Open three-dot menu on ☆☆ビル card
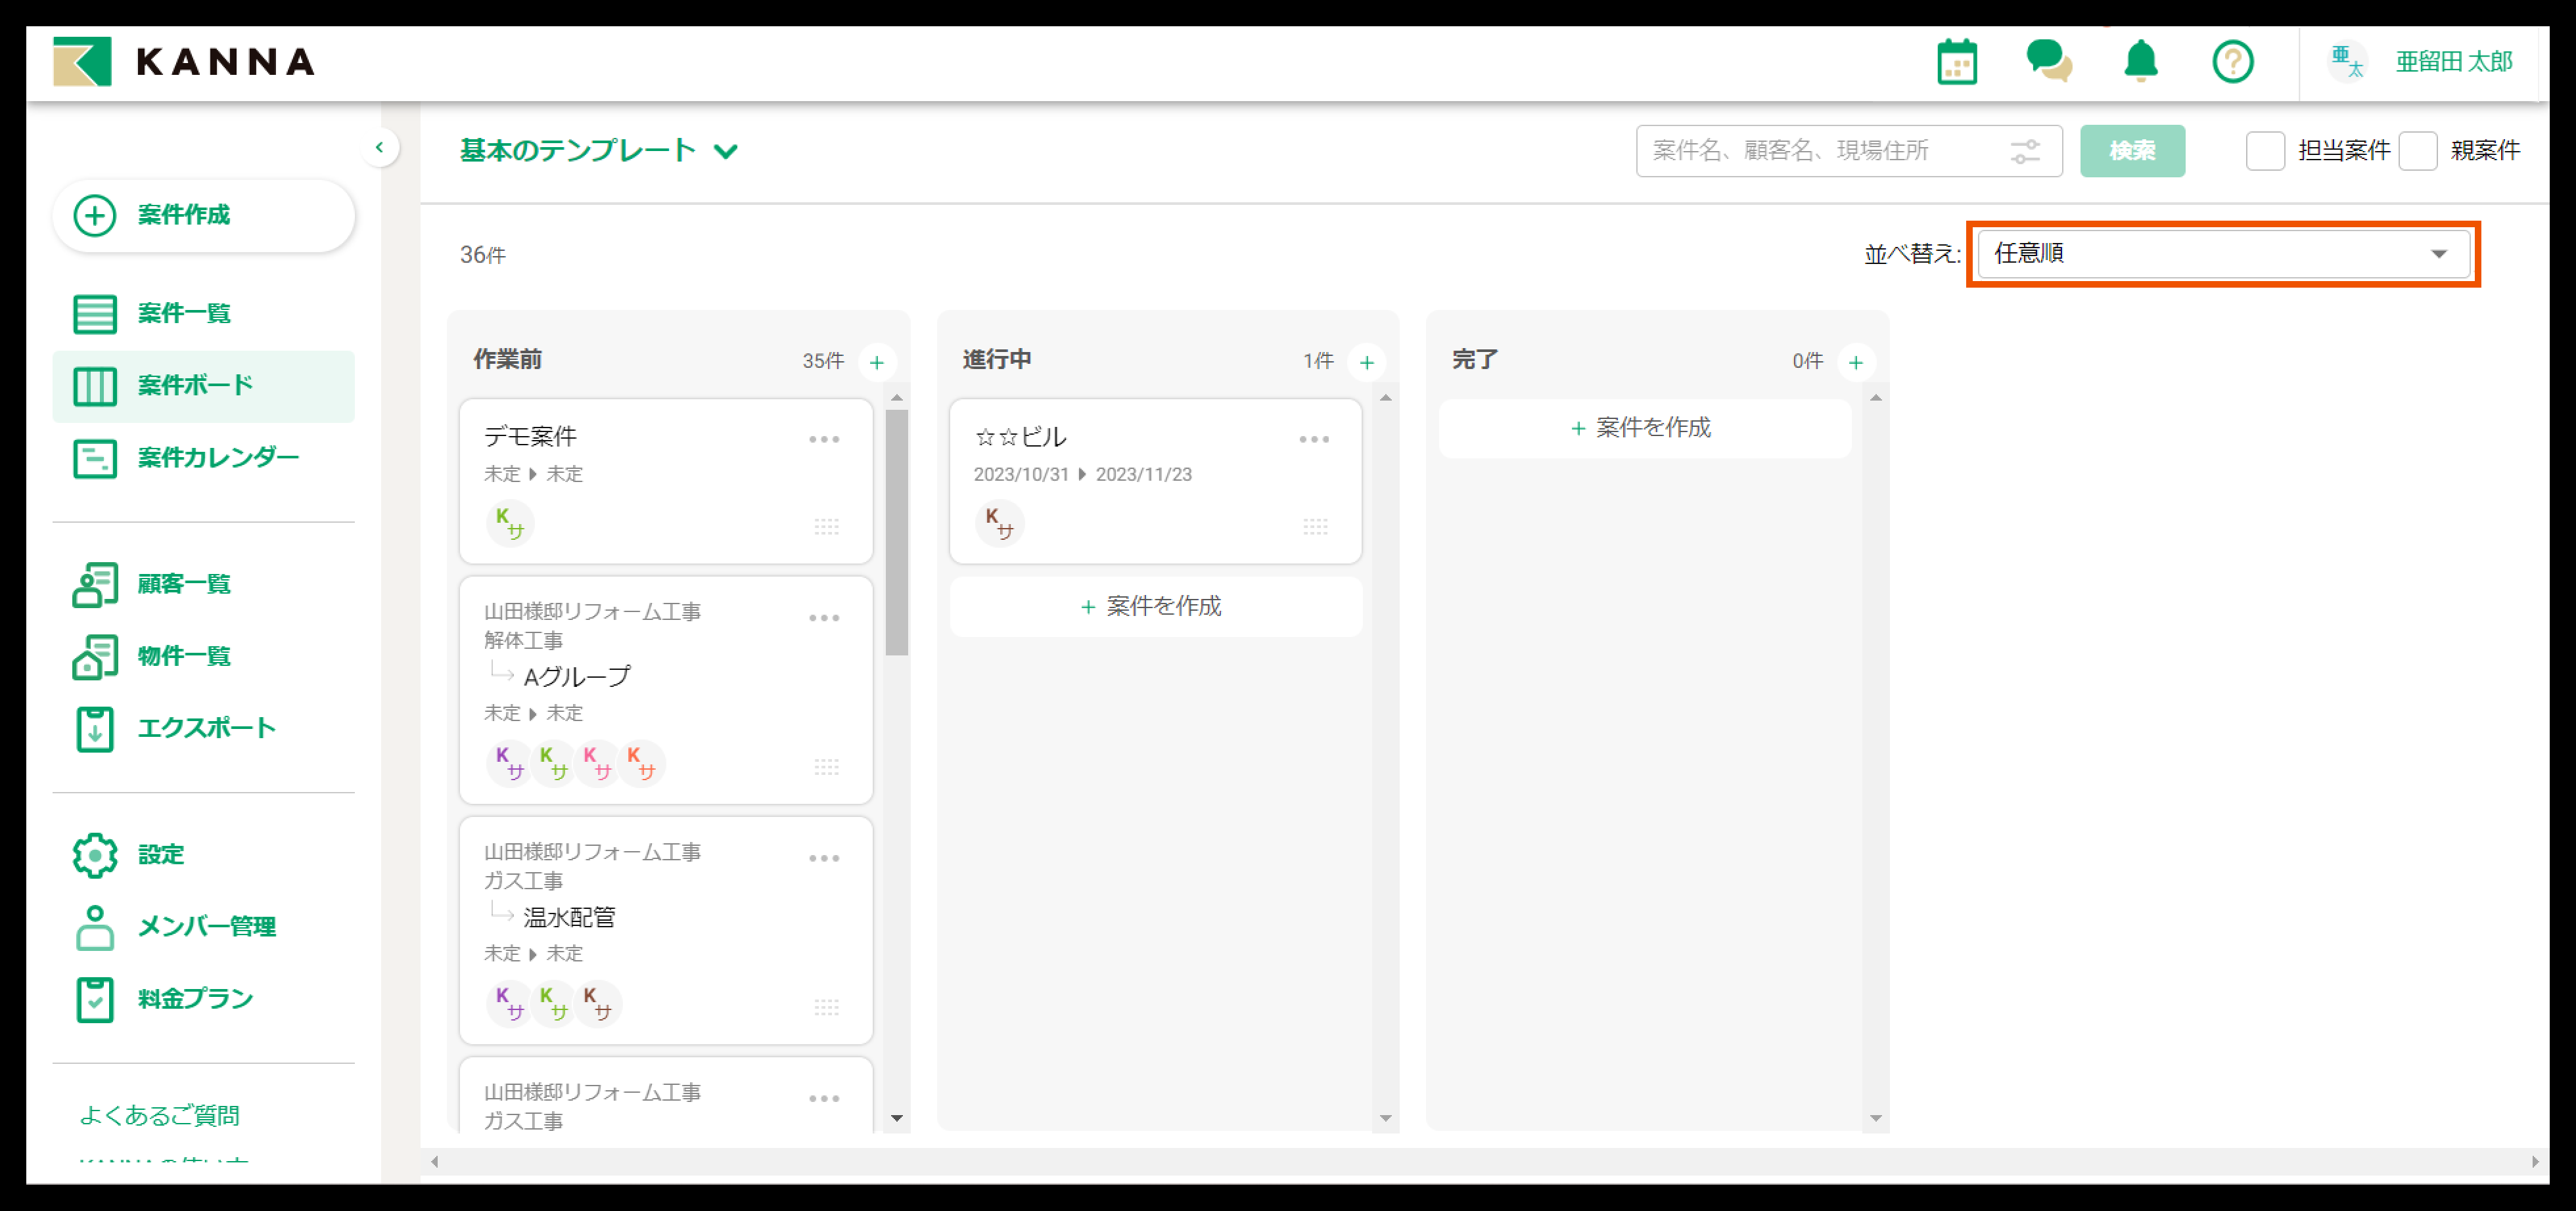 tap(1314, 439)
